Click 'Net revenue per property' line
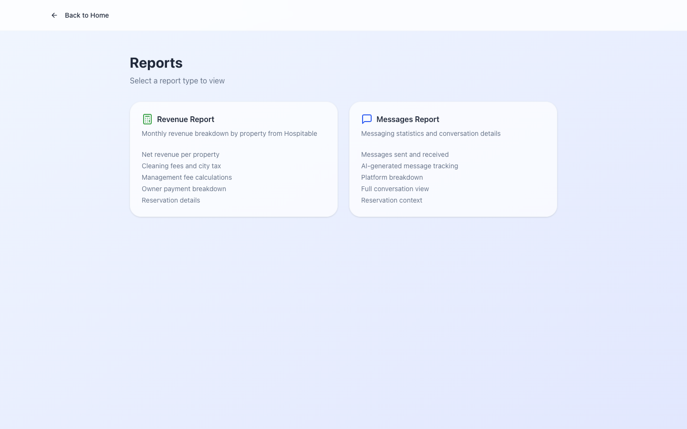 click(x=180, y=154)
